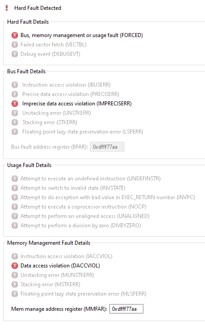Click the DIVBYZERO status icon

pos(15,225)
